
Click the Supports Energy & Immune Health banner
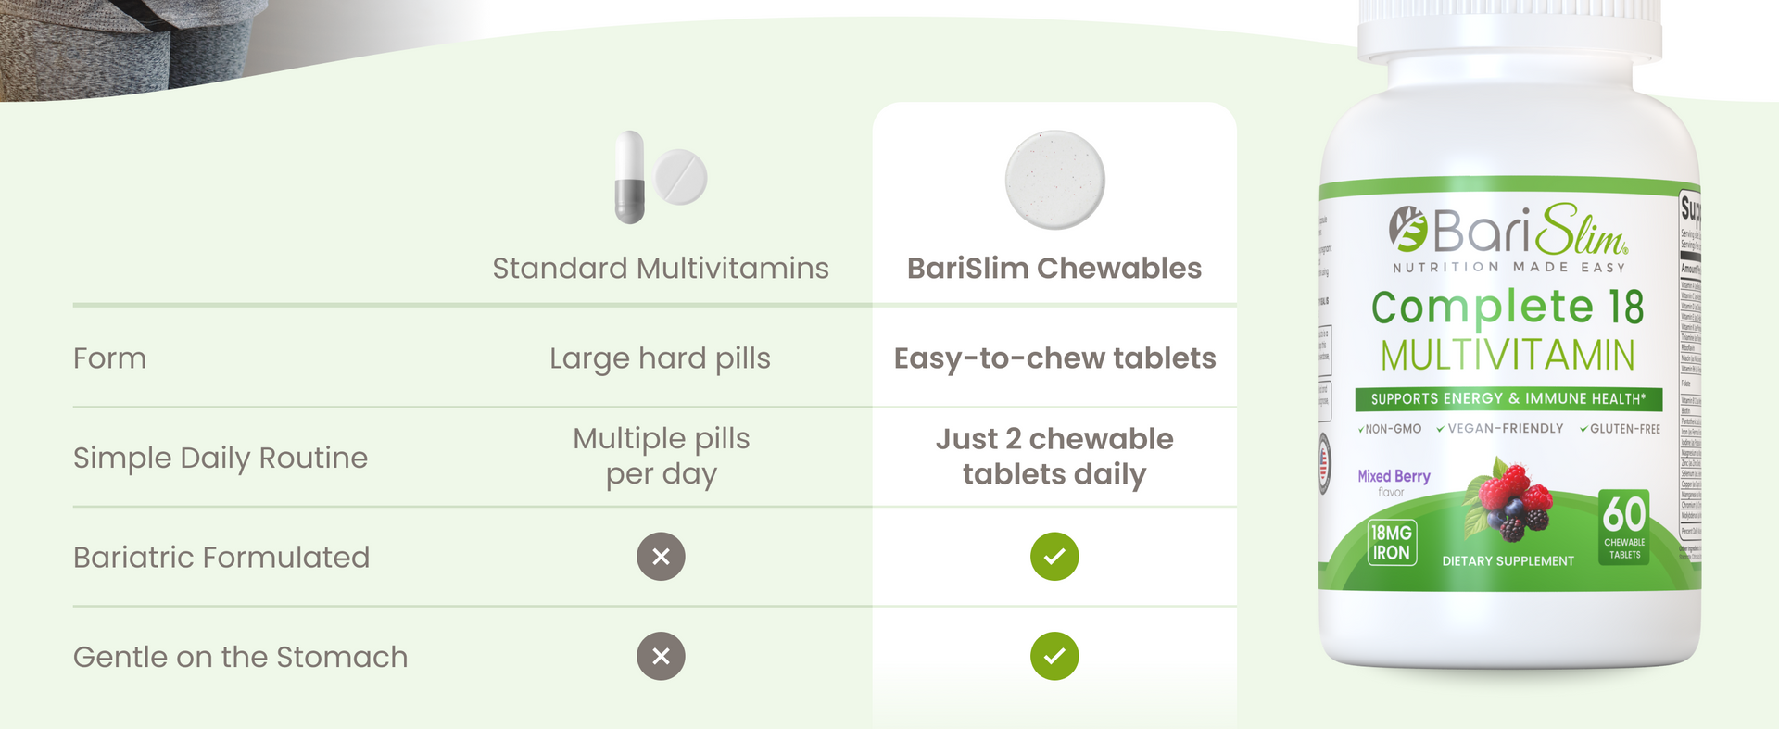1508,399
